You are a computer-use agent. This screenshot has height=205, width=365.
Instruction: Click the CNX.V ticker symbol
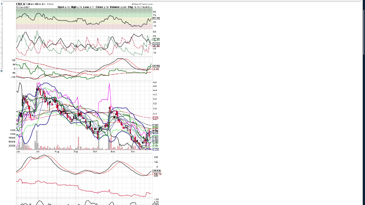[x=21, y=4]
